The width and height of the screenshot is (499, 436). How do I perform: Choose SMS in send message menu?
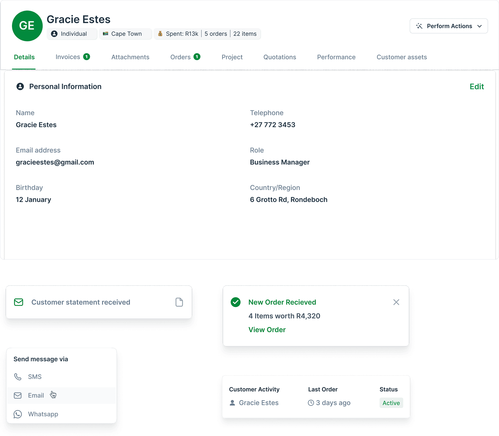coord(35,377)
